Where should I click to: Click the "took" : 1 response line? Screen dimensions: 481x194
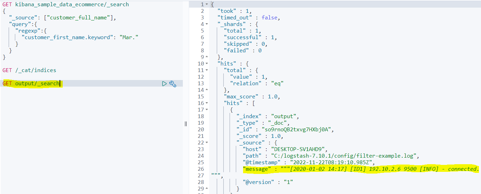[x=234, y=11]
